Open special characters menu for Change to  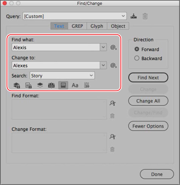pos(113,65)
